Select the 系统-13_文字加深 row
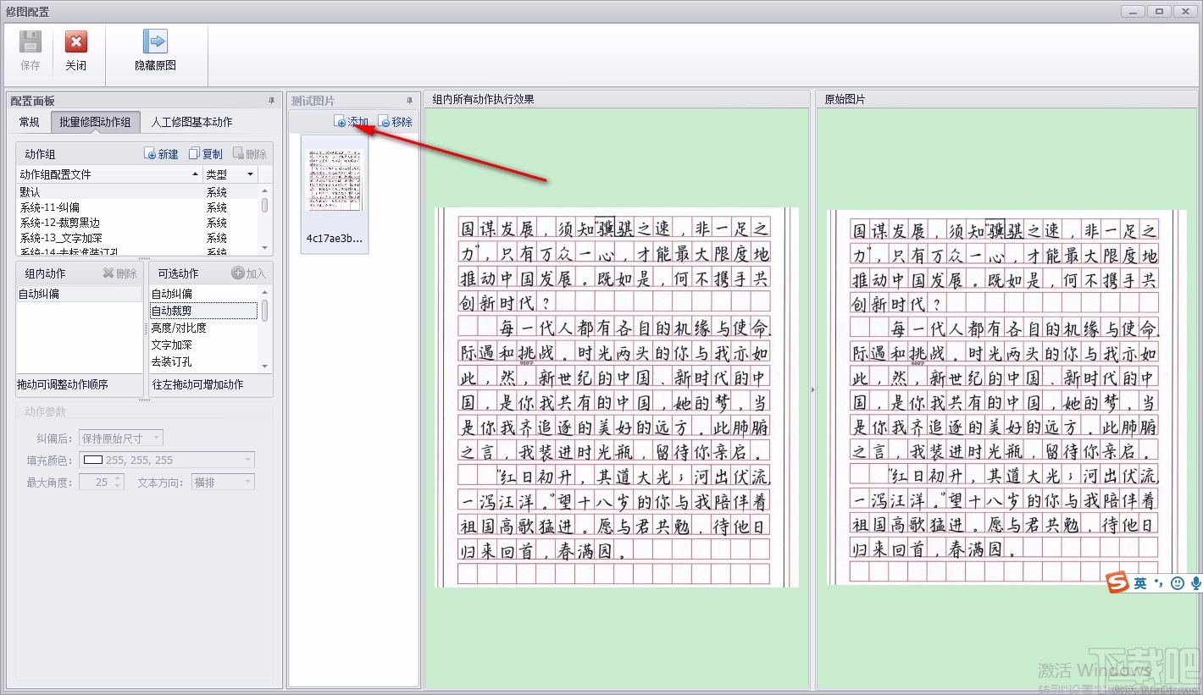This screenshot has width=1203, height=695. (x=137, y=238)
